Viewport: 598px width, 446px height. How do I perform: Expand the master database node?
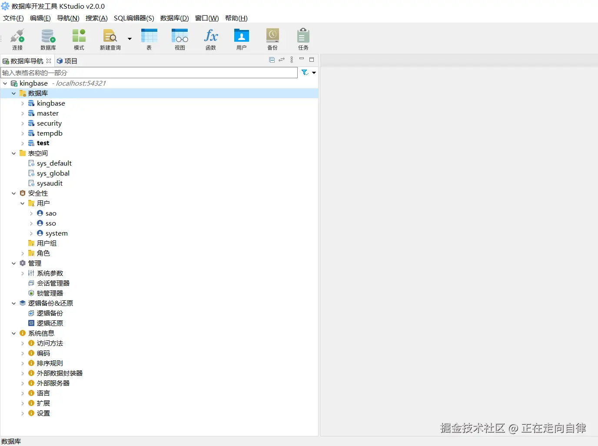coord(23,113)
